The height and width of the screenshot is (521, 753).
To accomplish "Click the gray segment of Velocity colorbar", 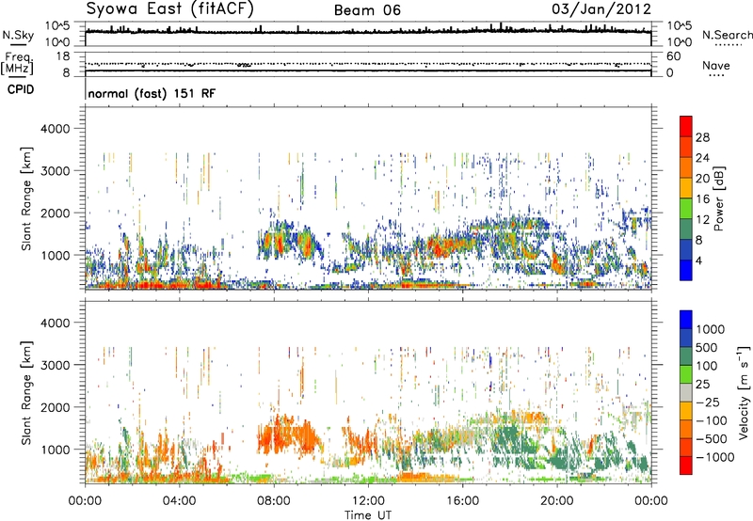I will click(x=686, y=392).
